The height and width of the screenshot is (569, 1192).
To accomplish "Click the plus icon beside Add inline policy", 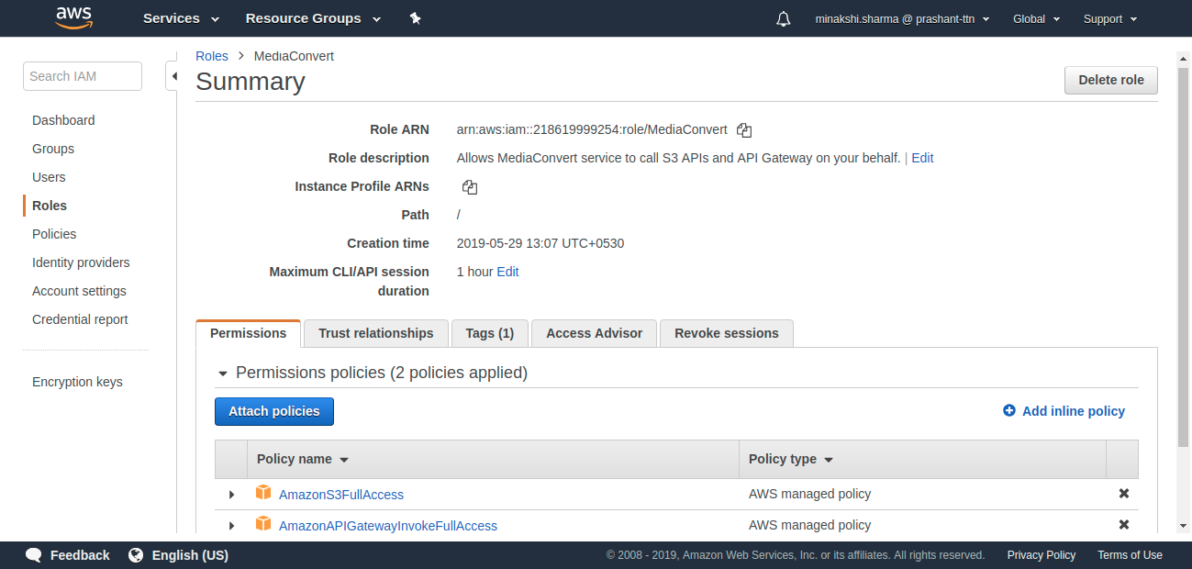I will coord(1009,411).
